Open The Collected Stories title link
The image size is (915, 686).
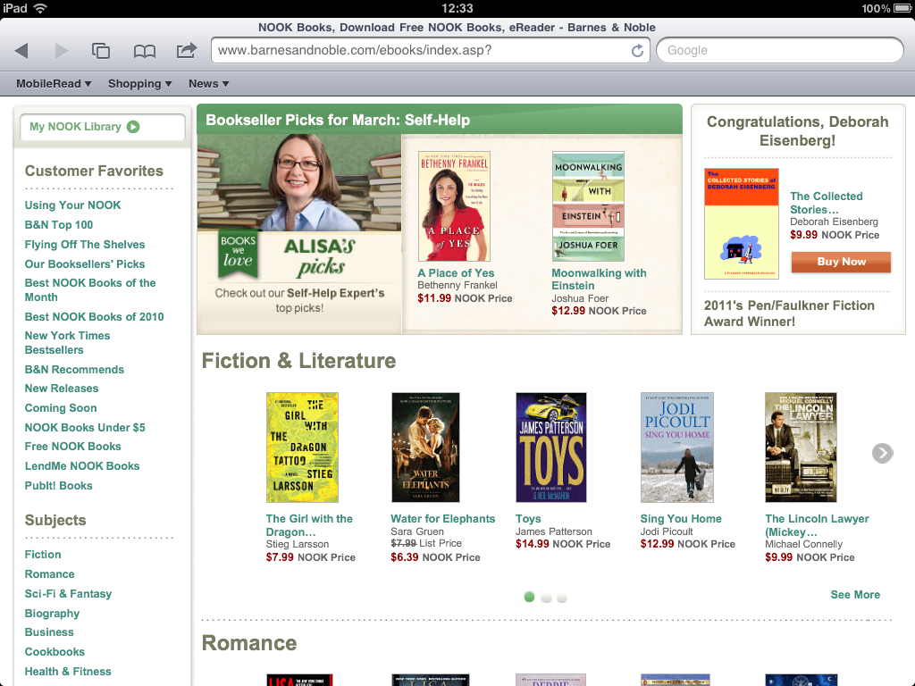coord(827,203)
